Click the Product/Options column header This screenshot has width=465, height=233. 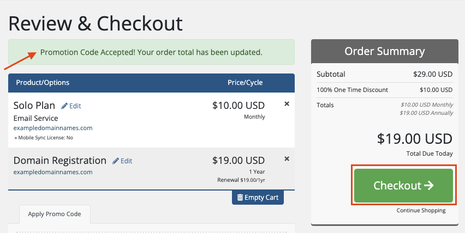(x=43, y=83)
